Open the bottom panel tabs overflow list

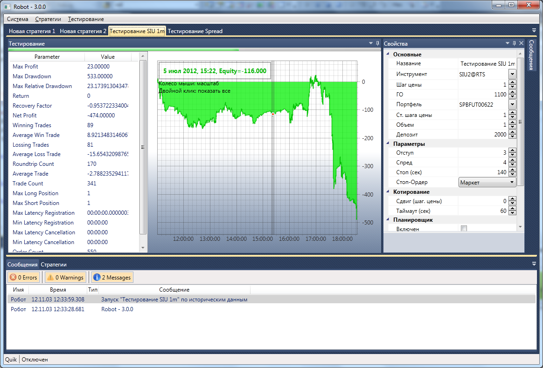coord(534,264)
